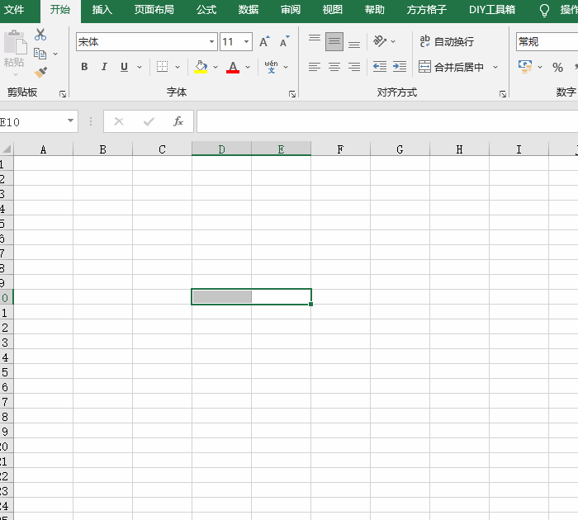Click the Paste clipboard icon
Screen dimensions: 578x520
pyautogui.click(x=15, y=43)
